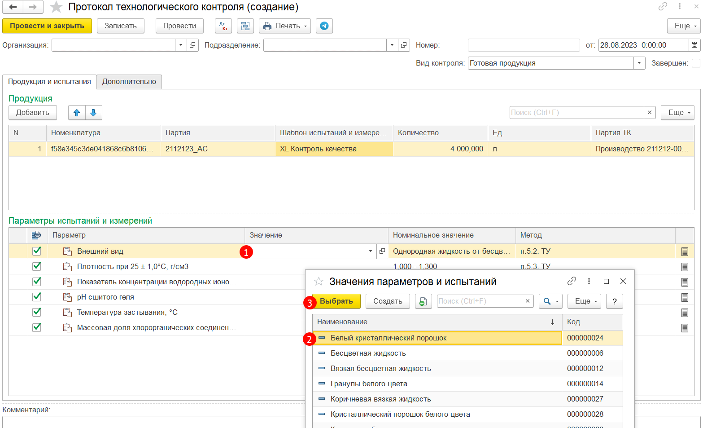Open the Дт/Кт accounting entries icon
The image size is (703, 428).
coord(223,26)
